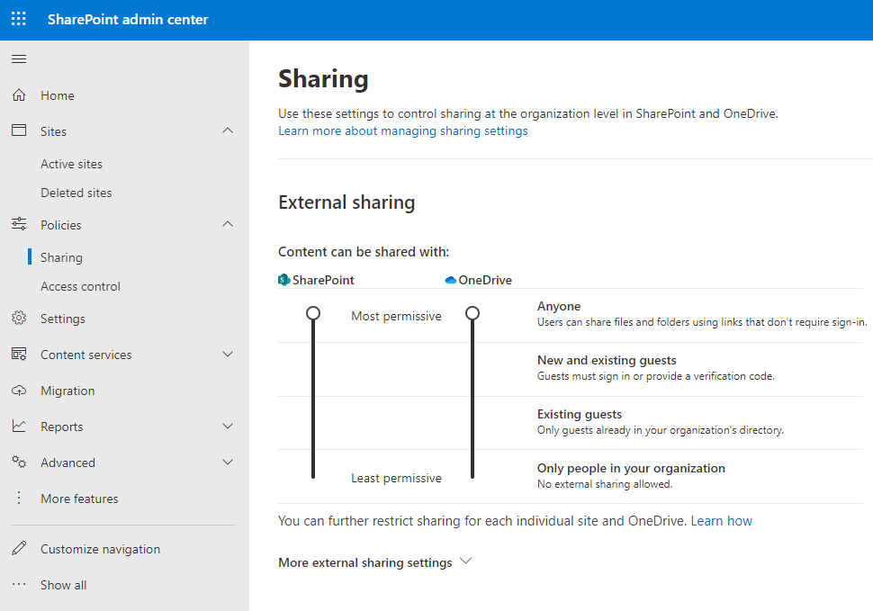Click the Migration cloud icon
This screenshot has height=611, width=873.
19,391
